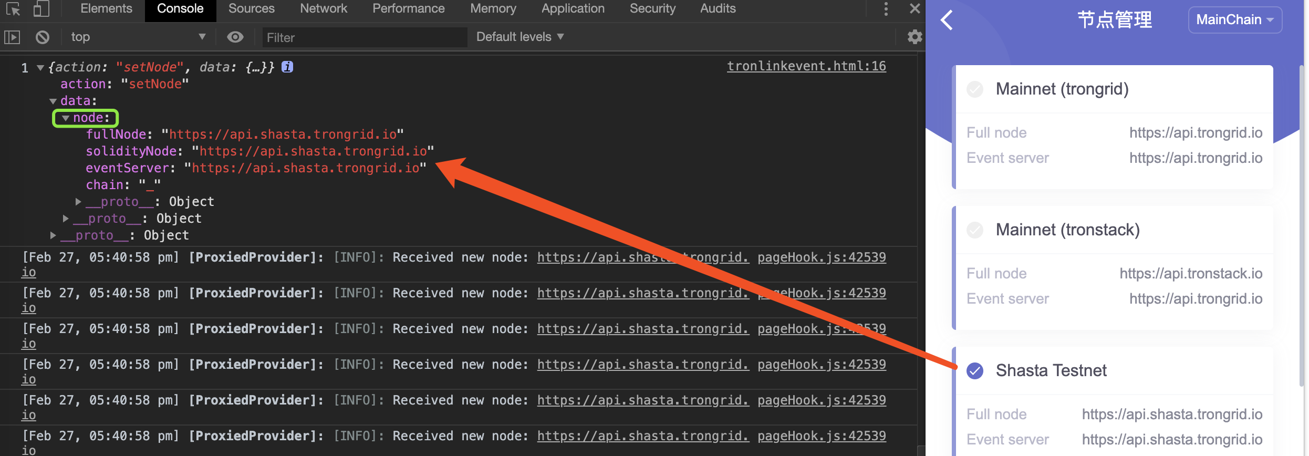Clear the console with the ban icon

click(43, 37)
